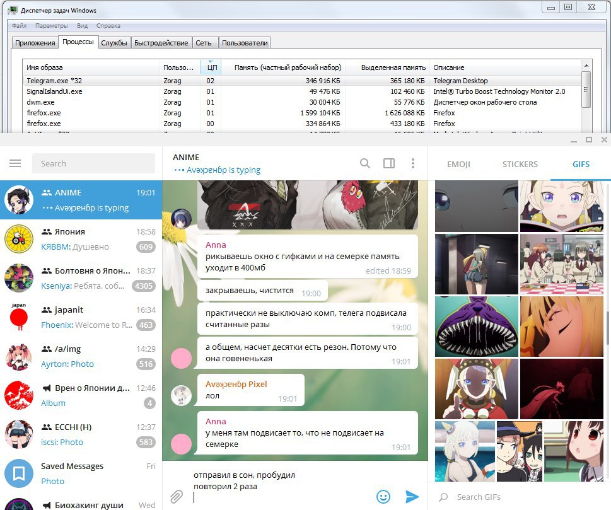Image resolution: width=611 pixels, height=510 pixels.
Task: Open Saved Messages
Action: click(x=81, y=473)
